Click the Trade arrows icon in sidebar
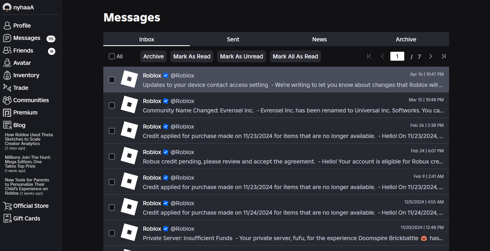 [7, 87]
